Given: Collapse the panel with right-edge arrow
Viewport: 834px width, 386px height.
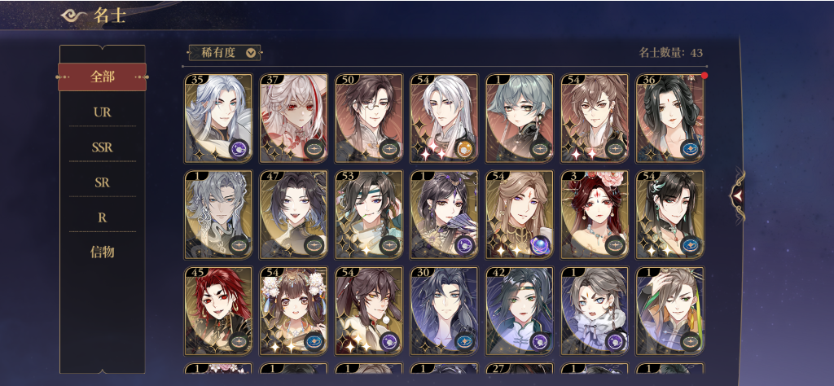Looking at the screenshot, I should point(737,195).
